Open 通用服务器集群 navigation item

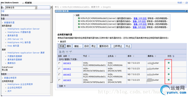tap(15, 60)
